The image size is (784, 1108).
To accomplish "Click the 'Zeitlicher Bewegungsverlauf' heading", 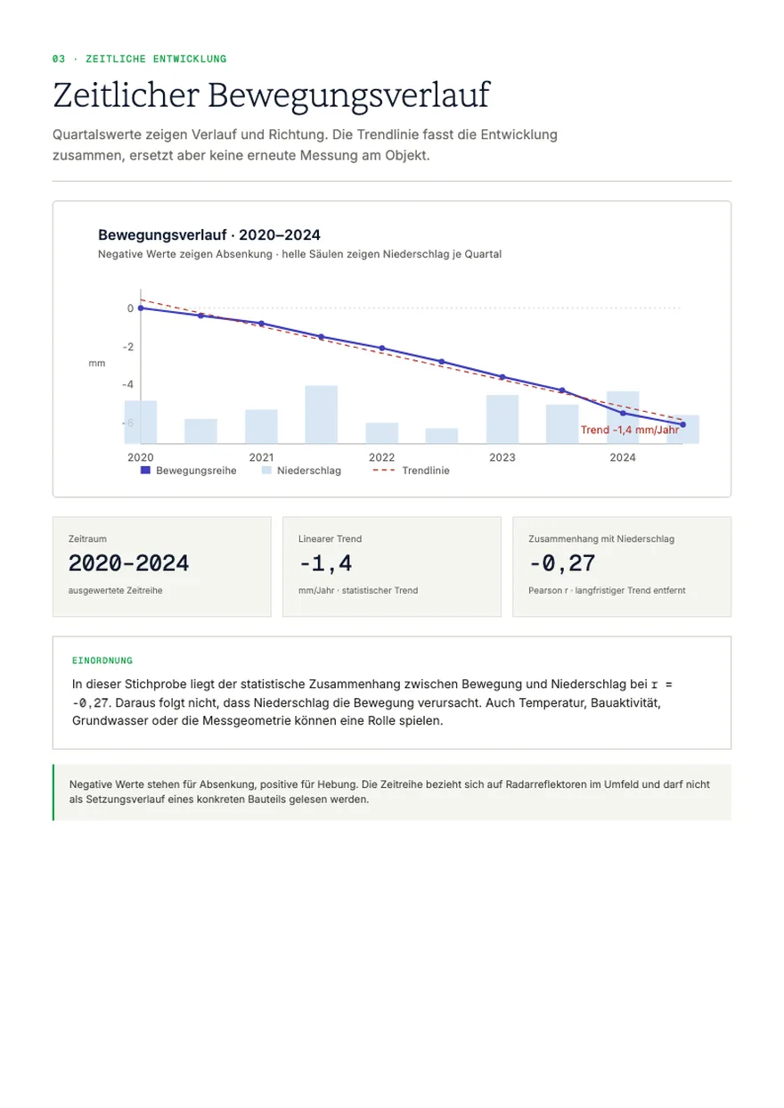I will click(271, 95).
